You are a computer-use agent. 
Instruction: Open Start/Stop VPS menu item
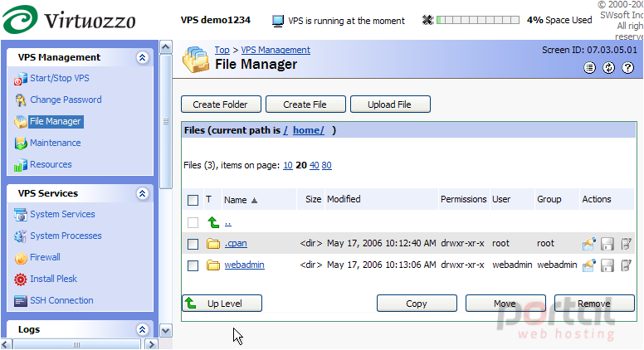pyautogui.click(x=60, y=78)
